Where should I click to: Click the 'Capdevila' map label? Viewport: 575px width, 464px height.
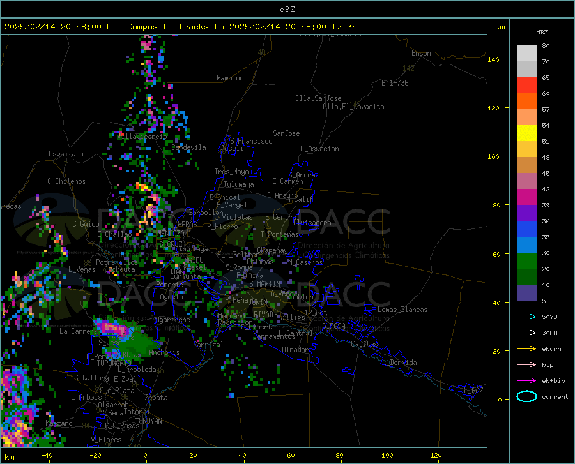click(188, 147)
